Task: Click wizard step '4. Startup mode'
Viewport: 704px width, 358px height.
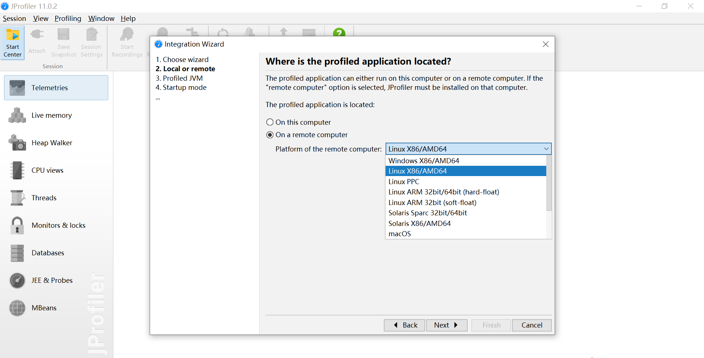Action: point(181,87)
